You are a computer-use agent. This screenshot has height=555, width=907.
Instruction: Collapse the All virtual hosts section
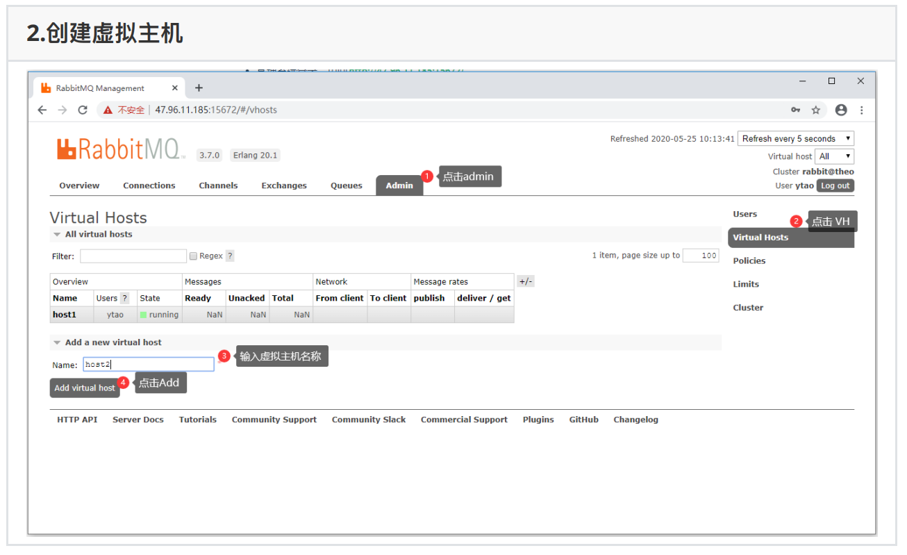click(57, 235)
